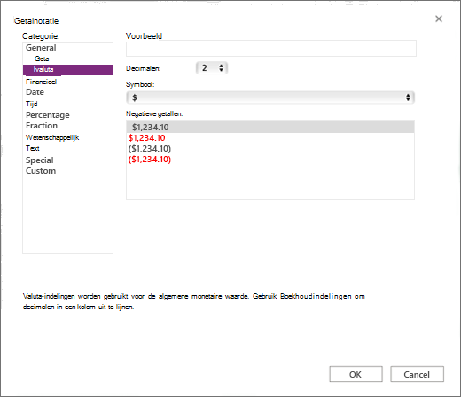Select red ($1,234.10) parentheses format
The image size is (461, 397).
(150, 160)
